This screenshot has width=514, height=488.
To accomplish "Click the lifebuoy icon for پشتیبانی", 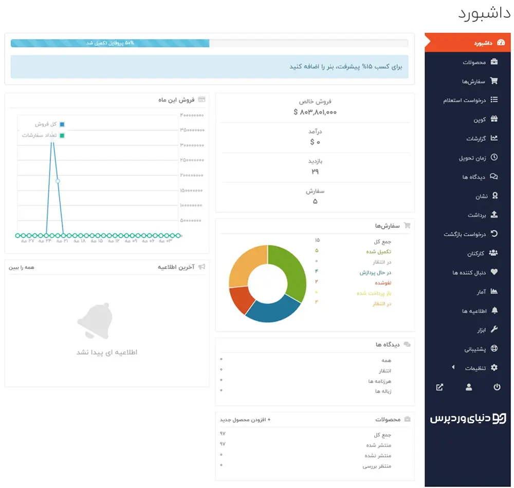I will pos(494,348).
